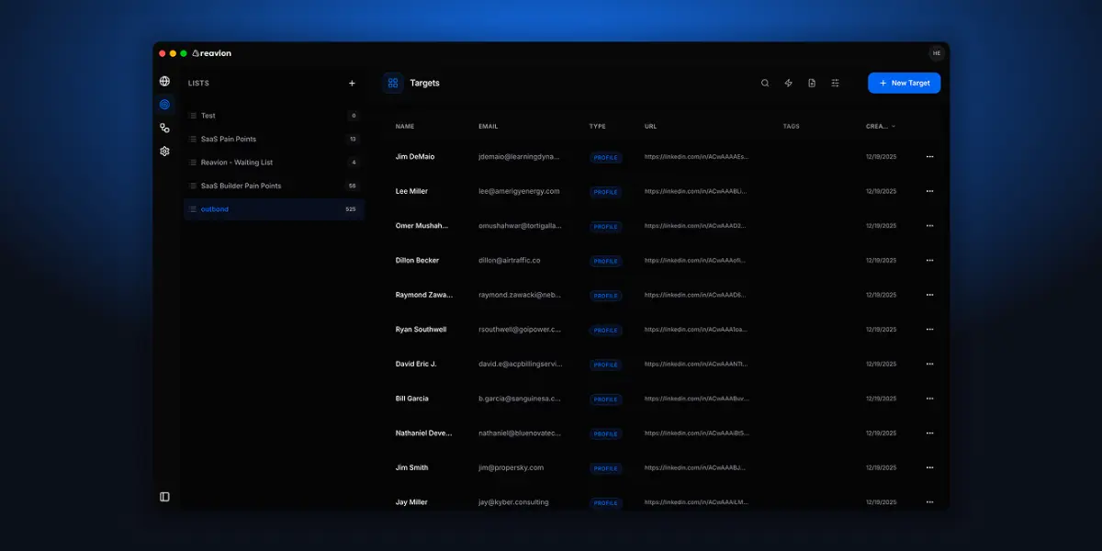Open the row actions menu for Bill Garcia

(929, 399)
